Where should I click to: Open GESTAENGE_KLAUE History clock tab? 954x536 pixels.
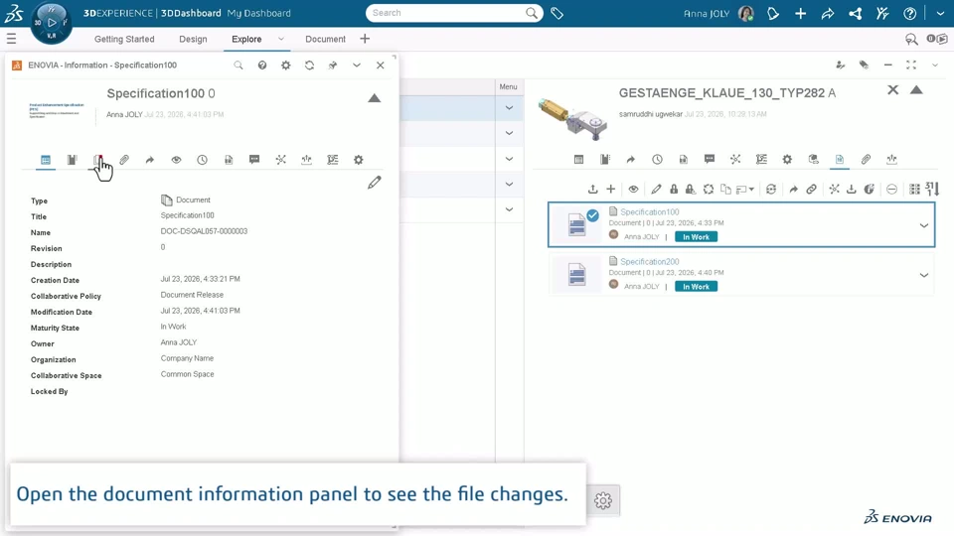tap(657, 159)
